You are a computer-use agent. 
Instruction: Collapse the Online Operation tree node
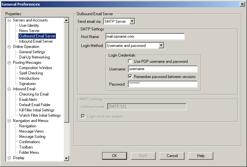(9, 47)
